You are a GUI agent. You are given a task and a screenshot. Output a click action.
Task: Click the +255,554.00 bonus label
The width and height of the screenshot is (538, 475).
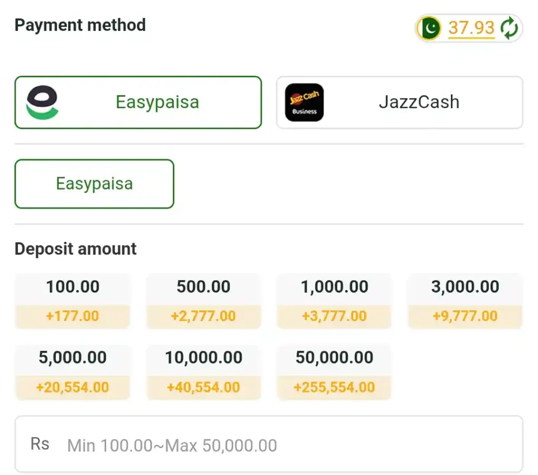tap(334, 387)
